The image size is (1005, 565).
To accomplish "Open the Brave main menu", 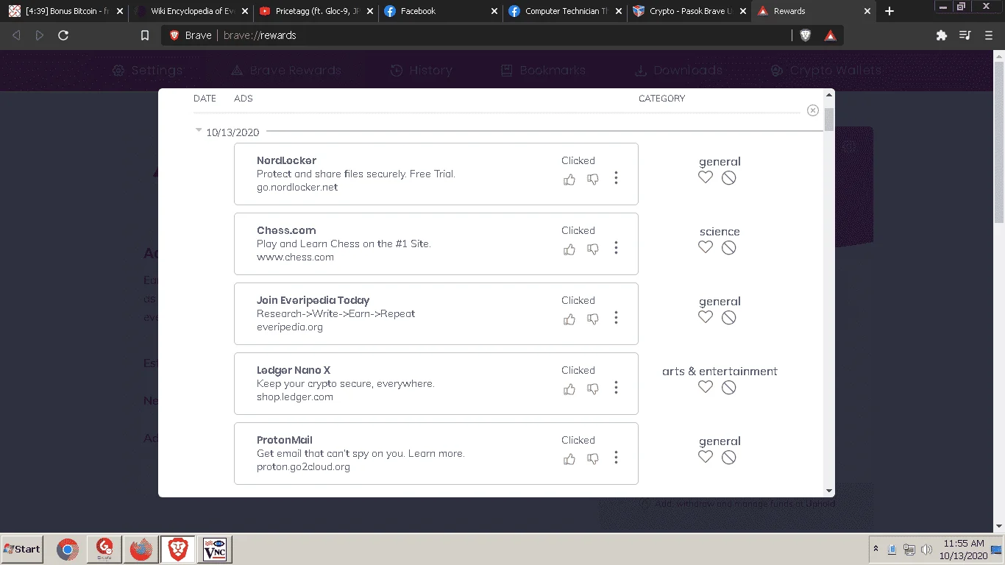I will coord(989,35).
